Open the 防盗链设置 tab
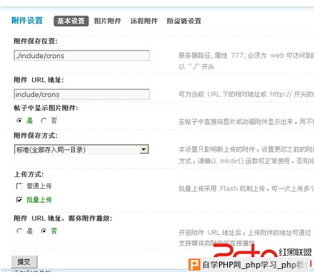Image resolution: width=314 pixels, height=275 pixels. tap(184, 21)
